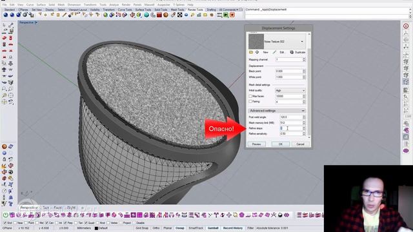Toggle the Near osnap checkbox
The height and width of the screenshot is (232, 413).
tap(15, 223)
